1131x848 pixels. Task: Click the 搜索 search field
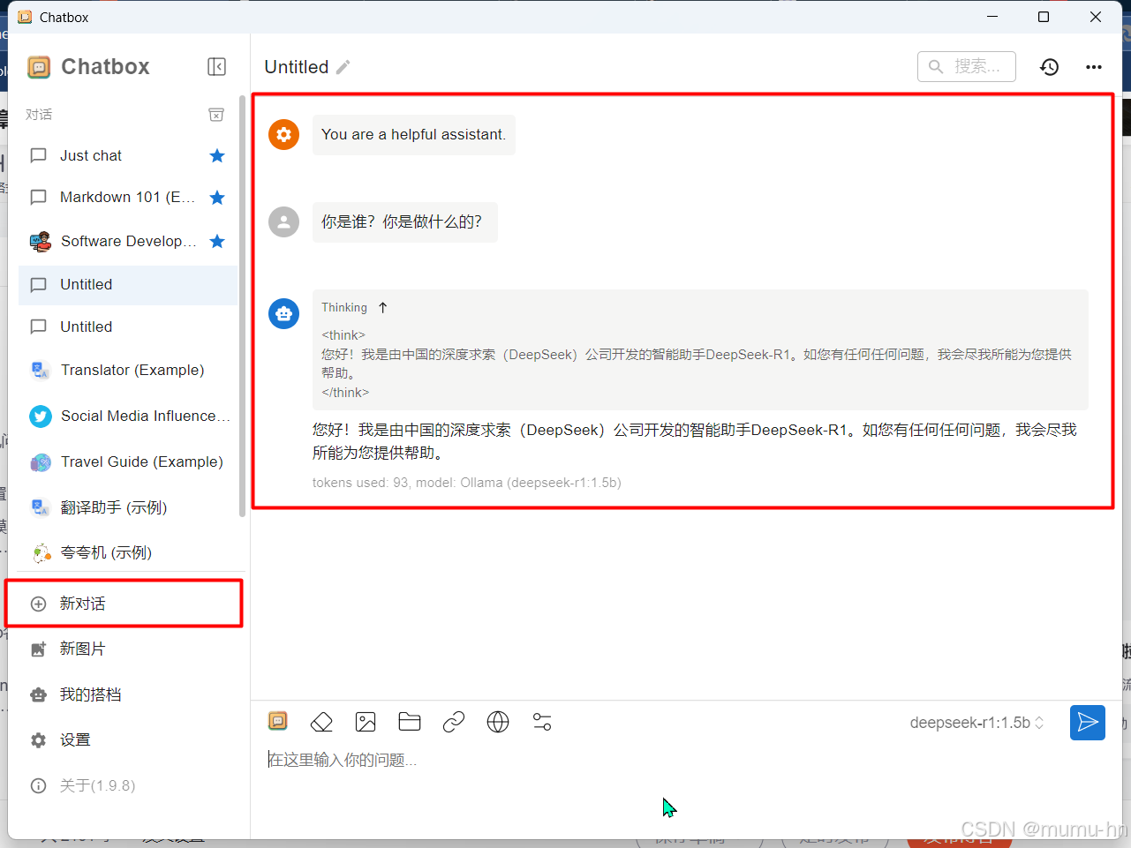967,67
